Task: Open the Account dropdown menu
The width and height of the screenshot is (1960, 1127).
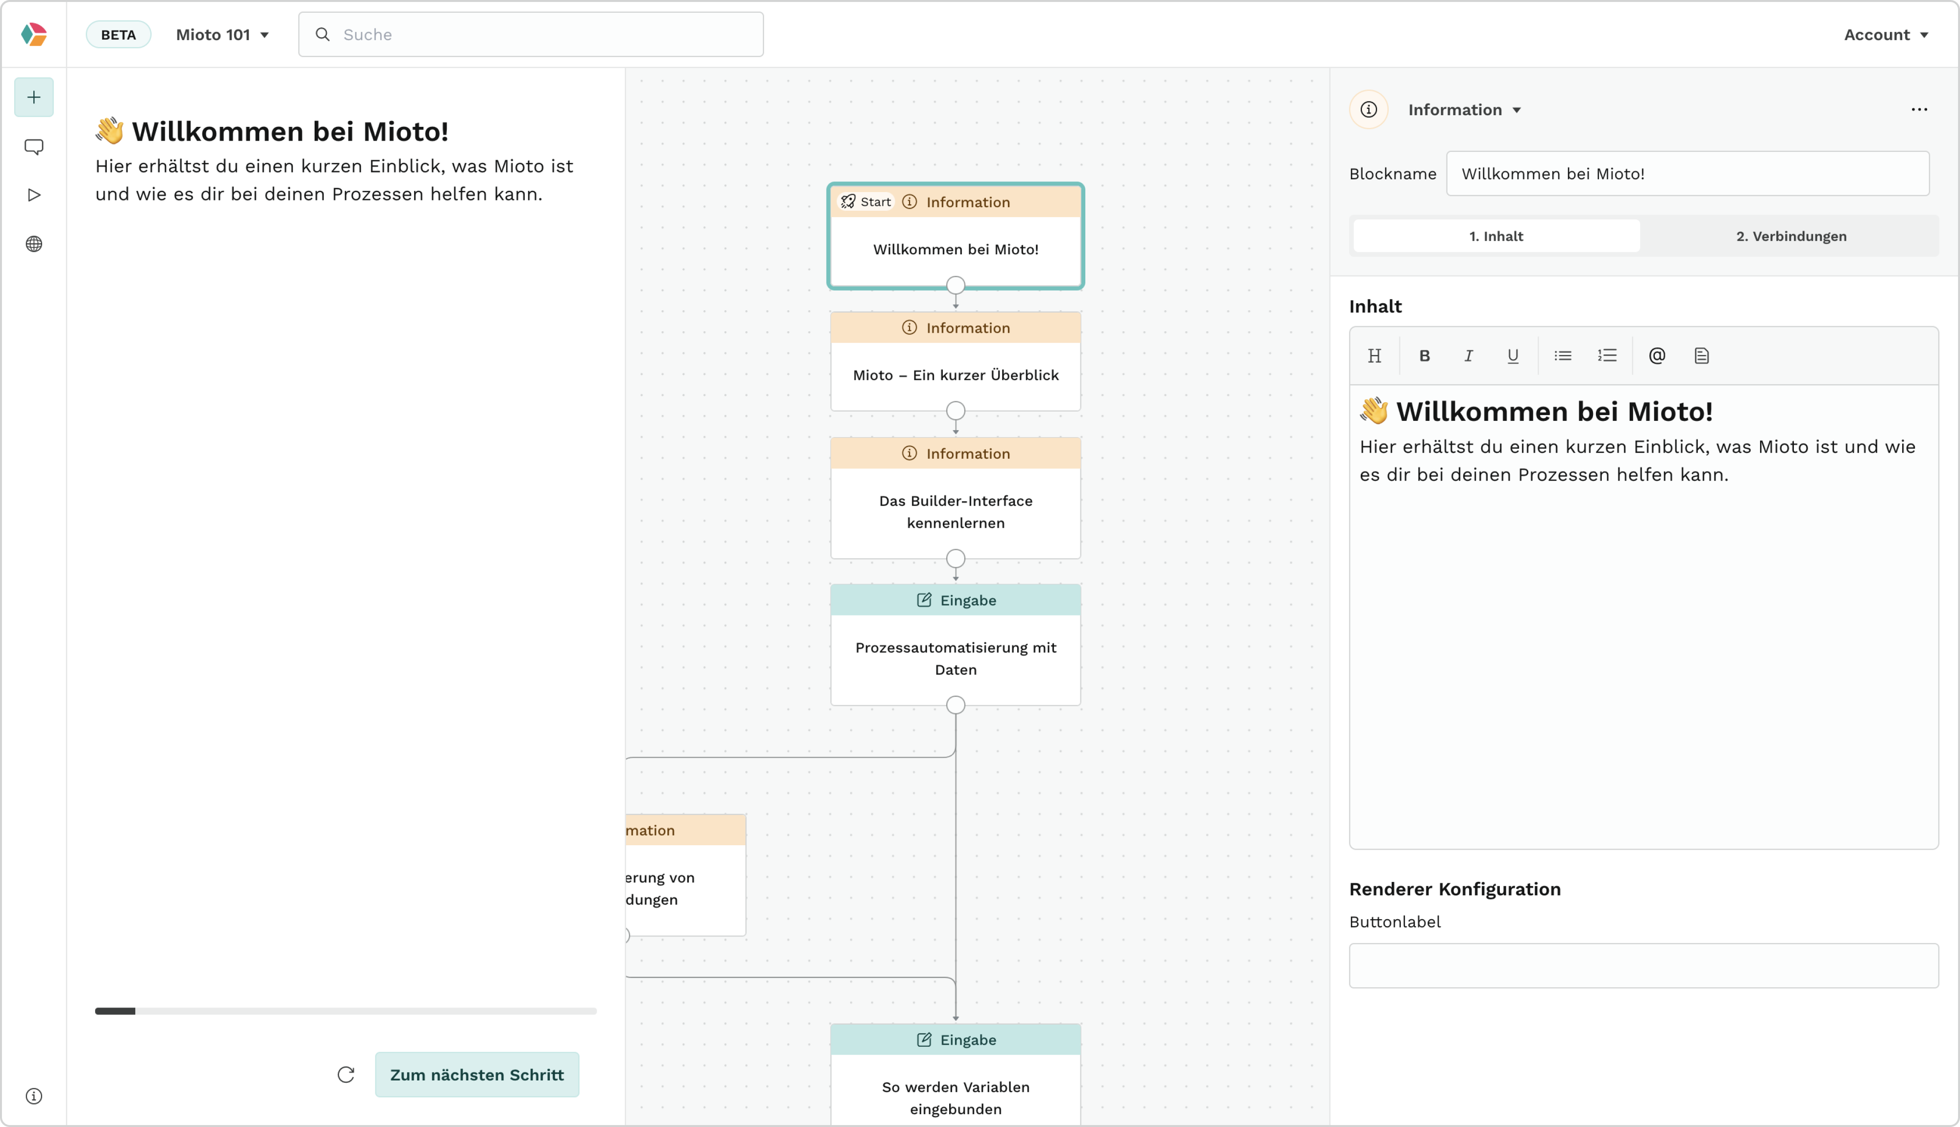Action: tap(1886, 35)
